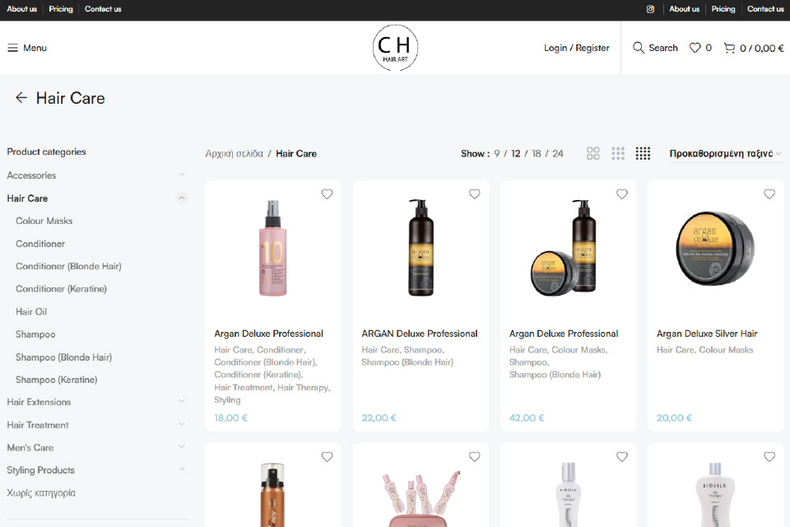Click About us in top-right bar

[684, 9]
